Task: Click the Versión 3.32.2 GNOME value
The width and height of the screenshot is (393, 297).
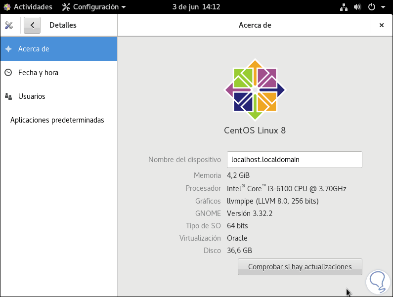Action: tap(250, 213)
